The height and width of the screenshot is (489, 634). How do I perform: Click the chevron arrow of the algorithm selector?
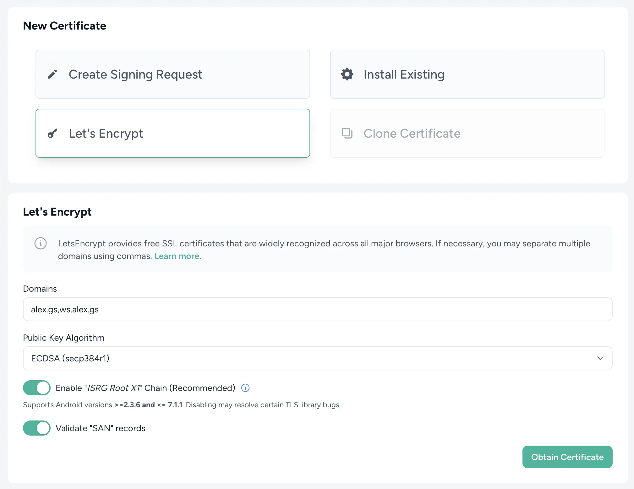pyautogui.click(x=600, y=358)
